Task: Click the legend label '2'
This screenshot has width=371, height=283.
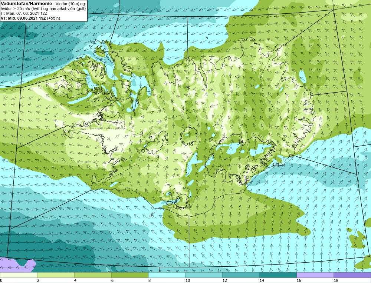Action: 38,280
